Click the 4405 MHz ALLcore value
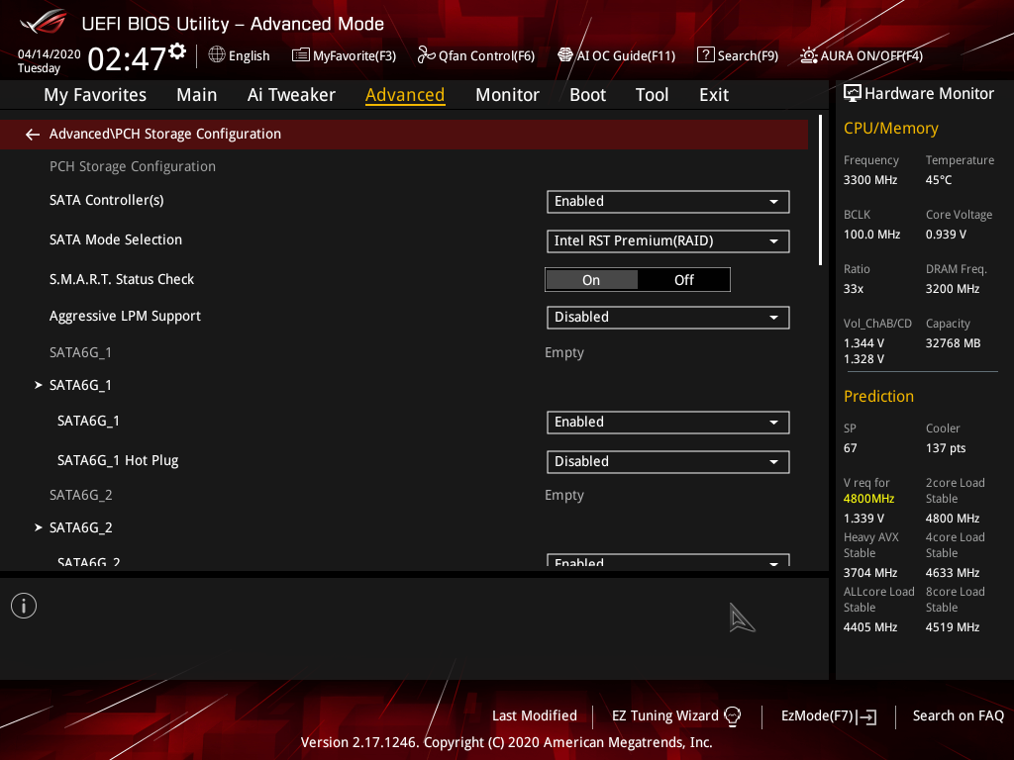Image resolution: width=1014 pixels, height=760 pixels. 869,626
